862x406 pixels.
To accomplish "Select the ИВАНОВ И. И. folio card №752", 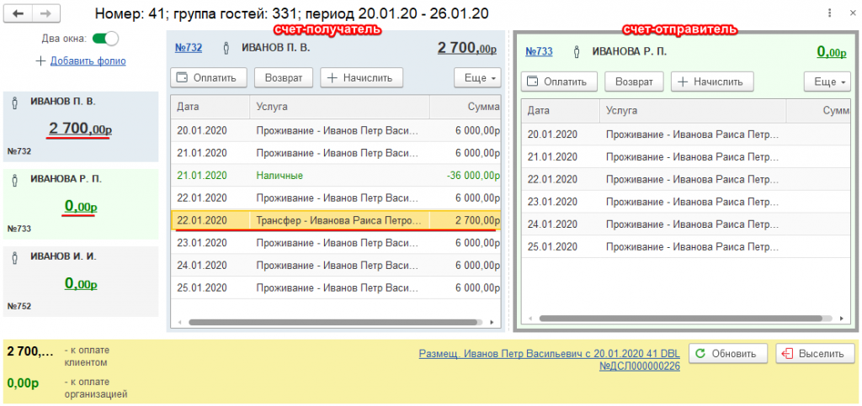I will point(81,282).
